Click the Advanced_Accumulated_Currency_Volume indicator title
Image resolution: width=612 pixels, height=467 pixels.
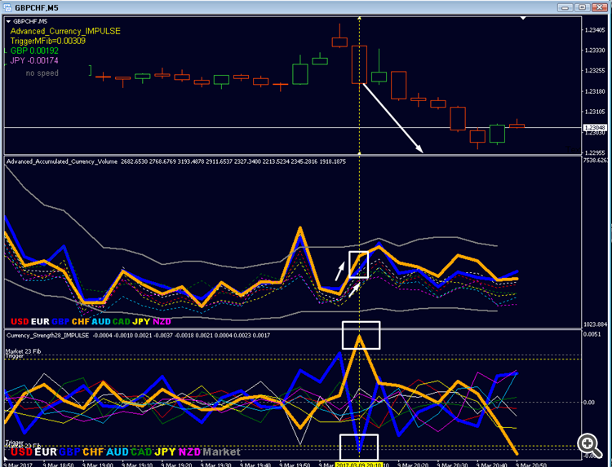tap(62, 161)
